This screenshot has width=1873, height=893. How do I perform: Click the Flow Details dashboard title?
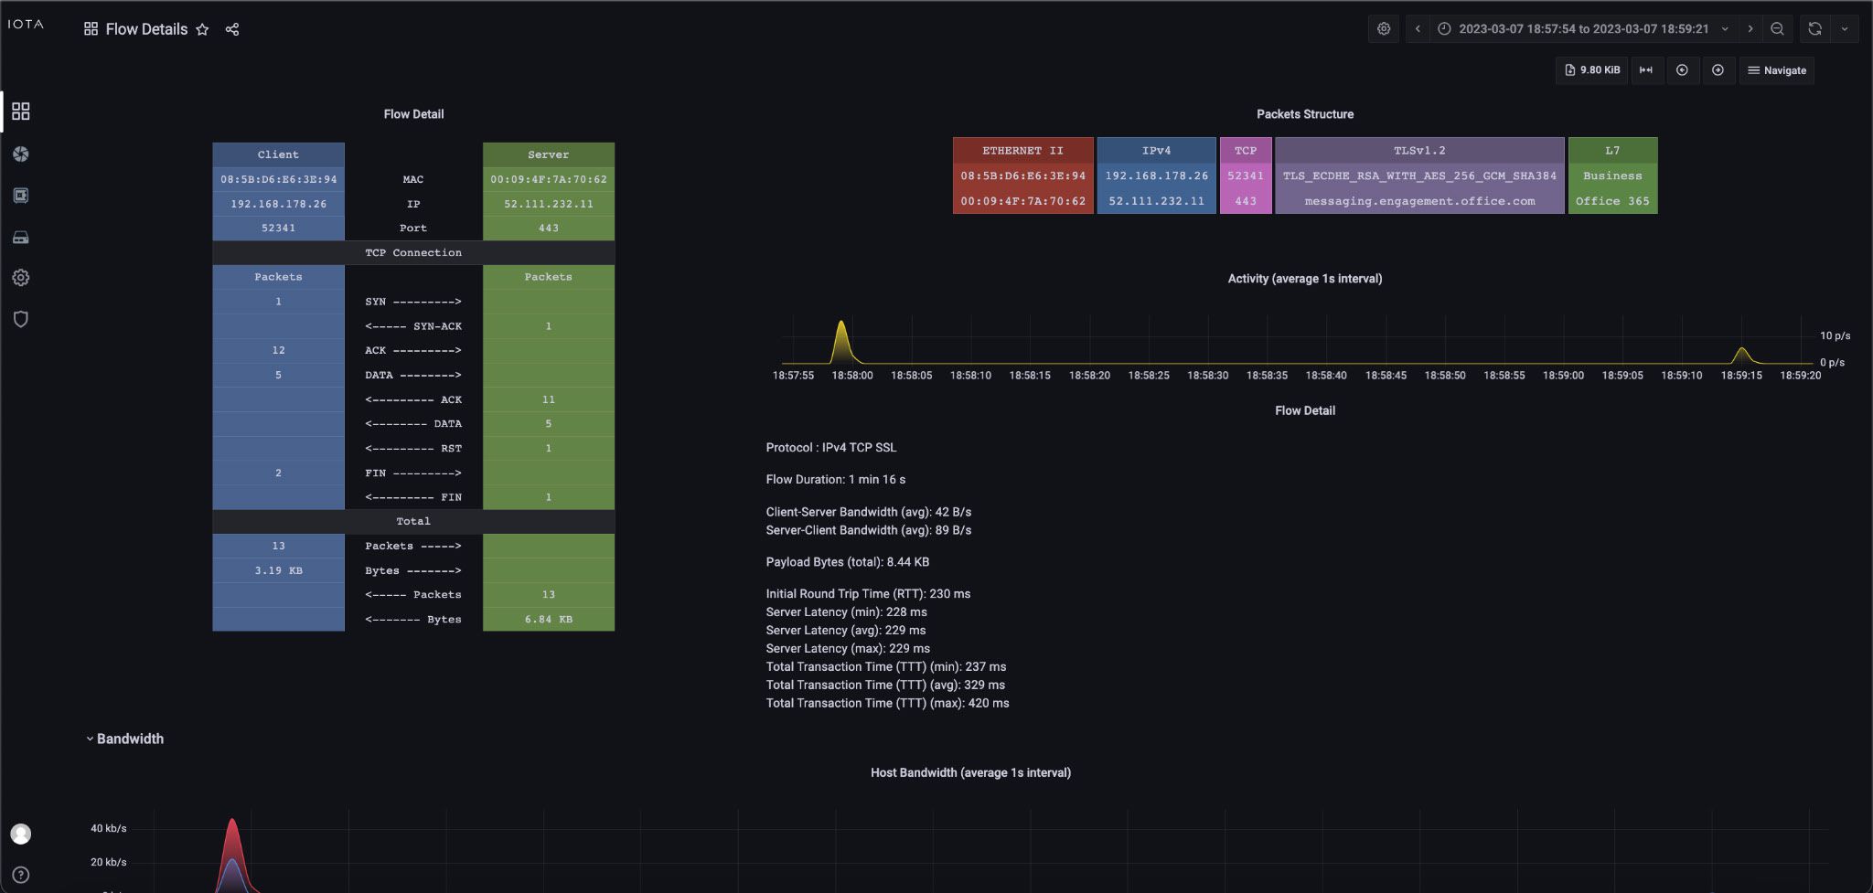tap(146, 29)
